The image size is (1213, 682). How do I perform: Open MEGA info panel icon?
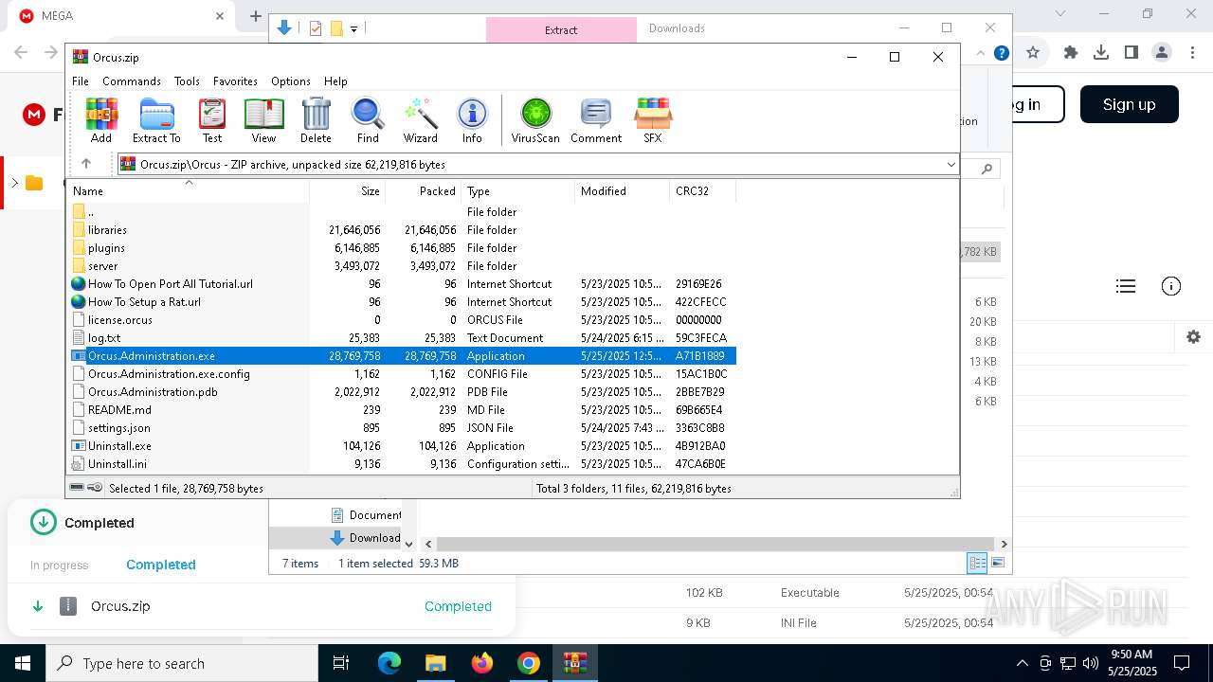tap(1171, 286)
